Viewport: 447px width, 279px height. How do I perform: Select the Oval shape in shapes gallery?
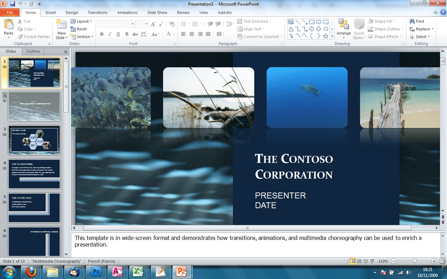click(319, 22)
